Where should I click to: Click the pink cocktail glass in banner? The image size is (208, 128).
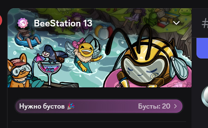click(x=49, y=72)
